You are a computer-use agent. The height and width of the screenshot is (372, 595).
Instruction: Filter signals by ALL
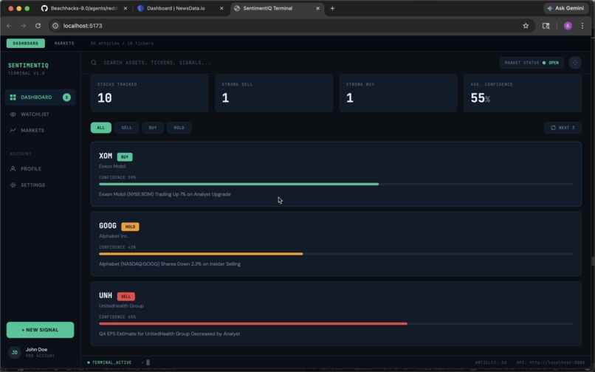click(101, 128)
